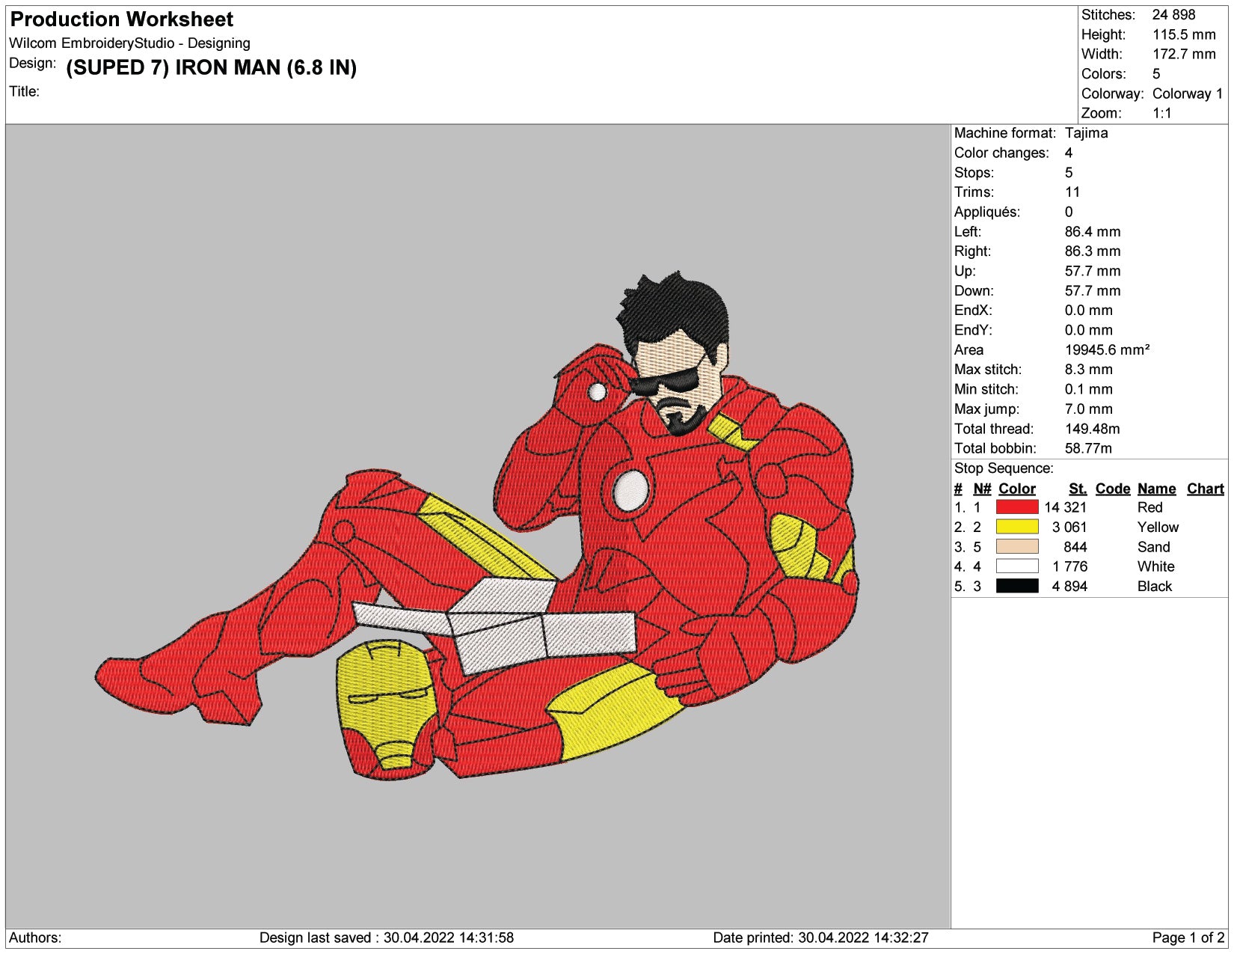Click the 'Production Worksheet' heading

121,19
